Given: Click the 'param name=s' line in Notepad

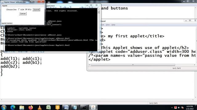Looking at the screenshot, I should click(142, 56).
